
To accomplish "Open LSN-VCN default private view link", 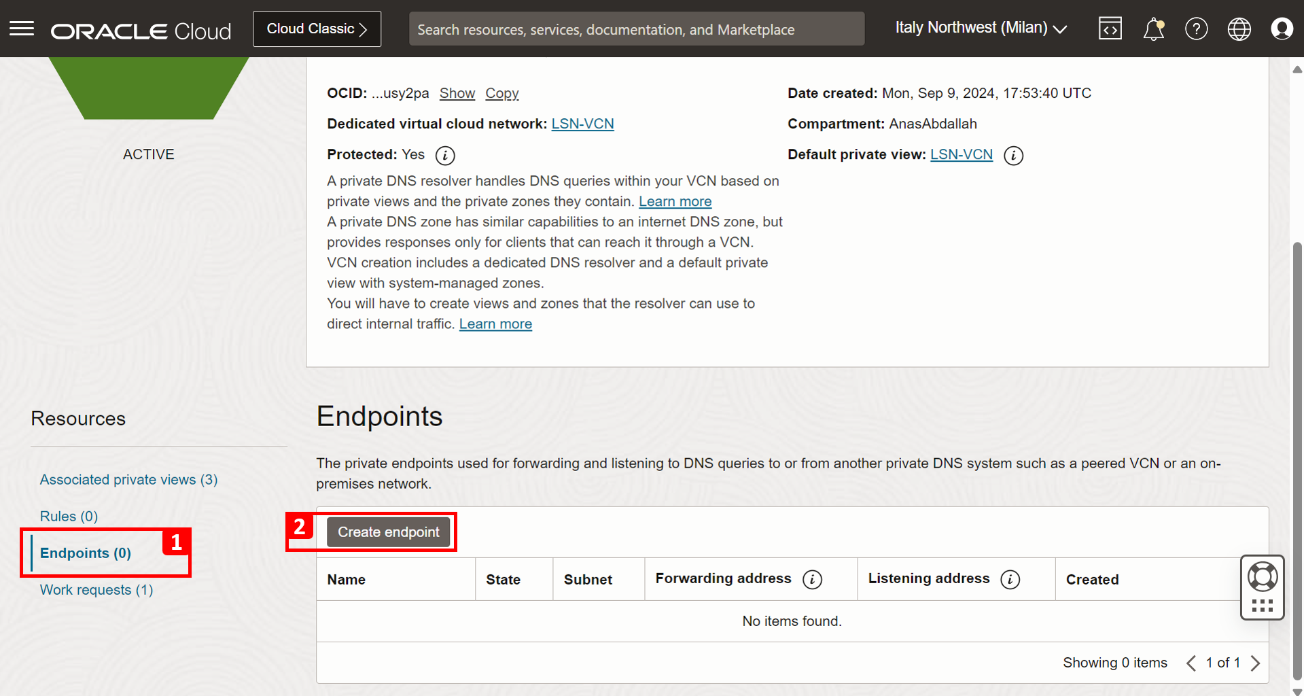I will pos(961,154).
